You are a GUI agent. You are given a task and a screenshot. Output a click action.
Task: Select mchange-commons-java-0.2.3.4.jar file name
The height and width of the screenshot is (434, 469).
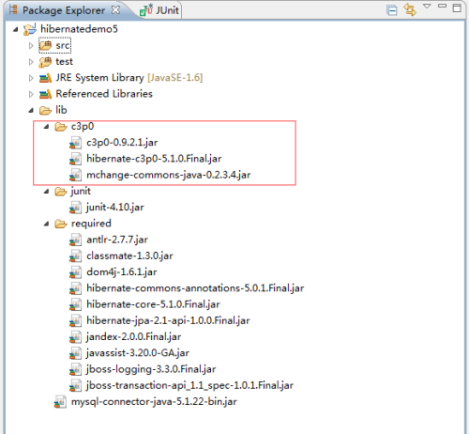coord(169,175)
